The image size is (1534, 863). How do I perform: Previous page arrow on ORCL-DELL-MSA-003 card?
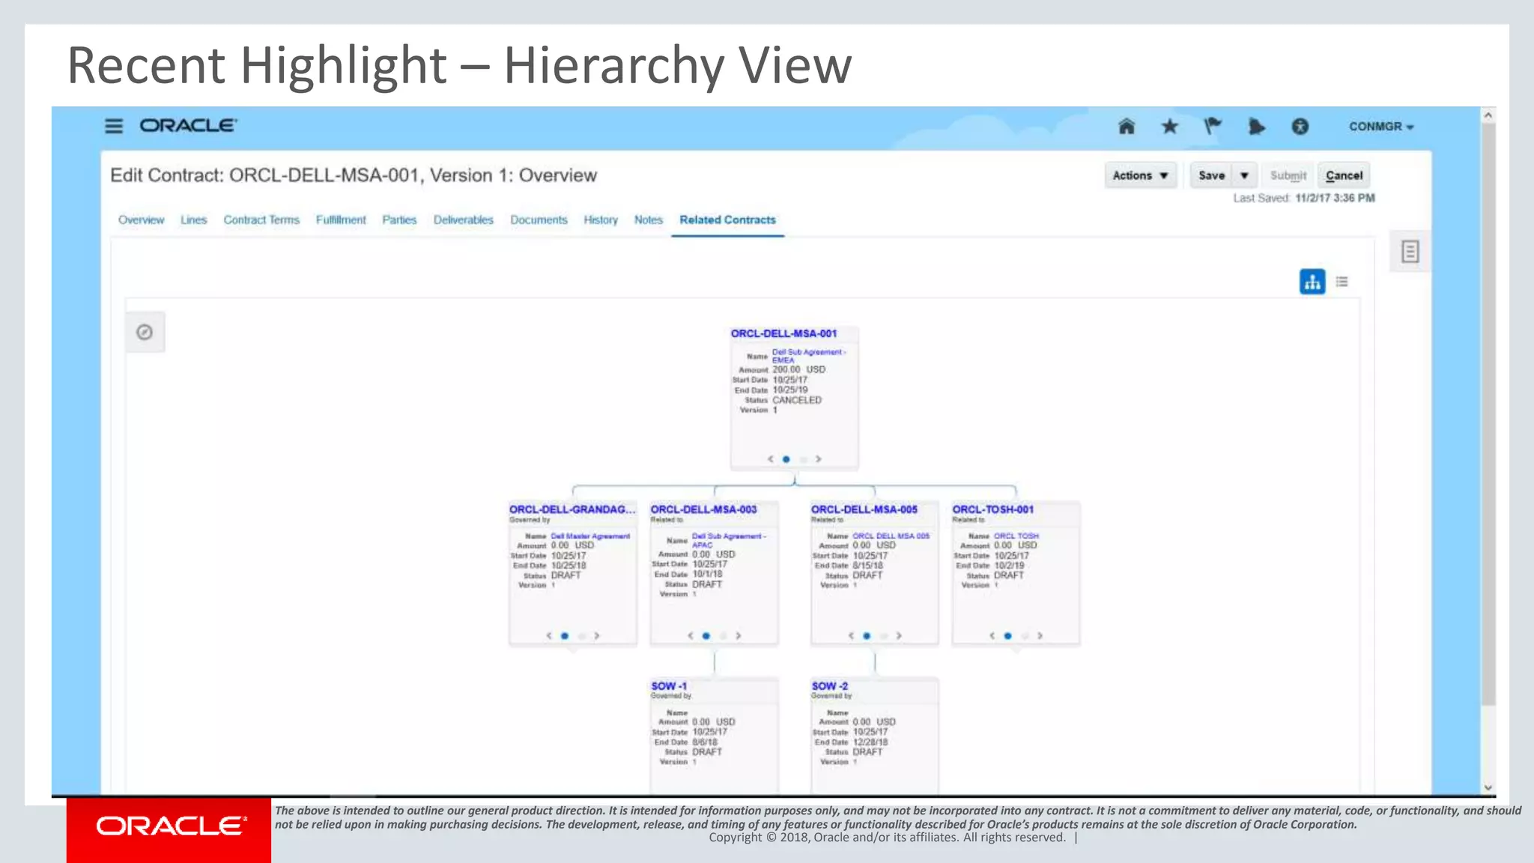pyautogui.click(x=690, y=635)
